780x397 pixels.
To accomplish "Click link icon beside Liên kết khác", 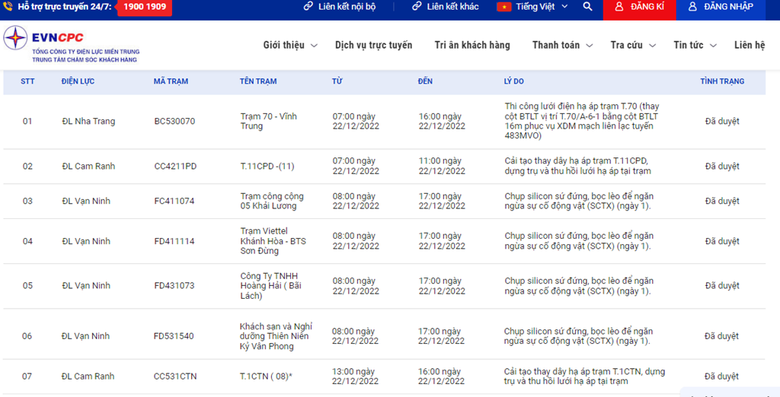I will pyautogui.click(x=417, y=7).
